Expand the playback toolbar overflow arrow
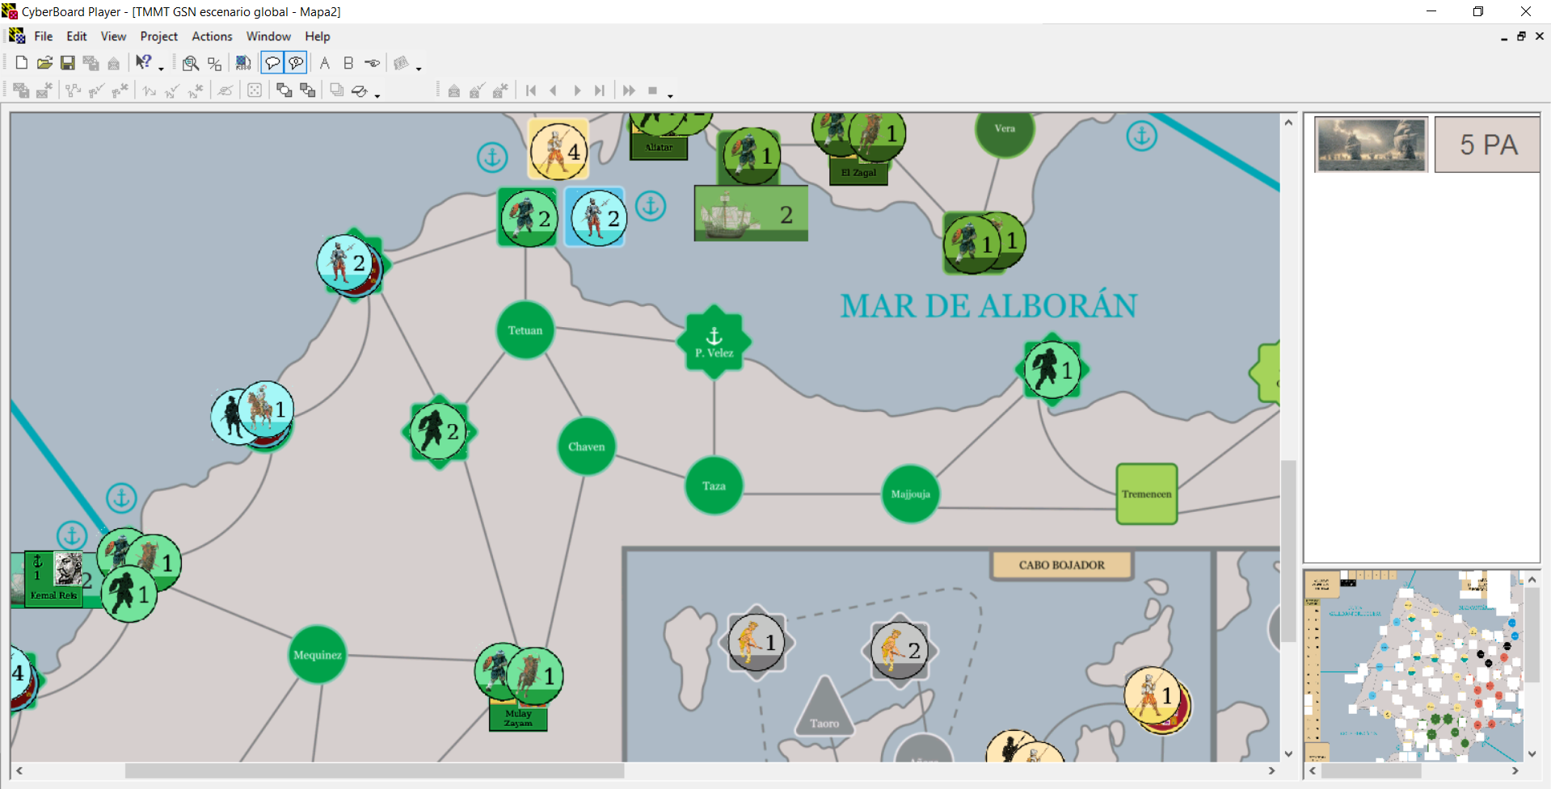The width and height of the screenshot is (1551, 789). pos(670,96)
